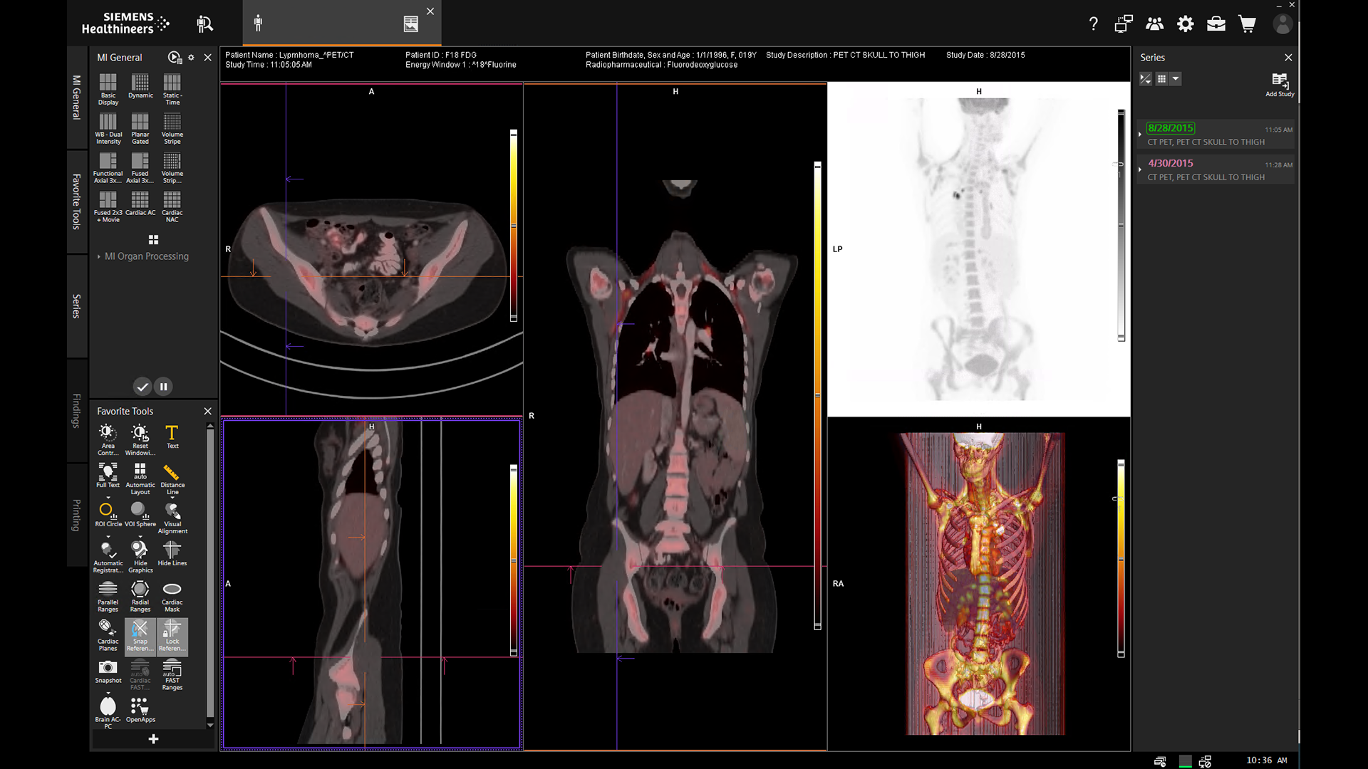Switch to the Findings side tab
Screen dimensions: 1368x769
point(76,410)
